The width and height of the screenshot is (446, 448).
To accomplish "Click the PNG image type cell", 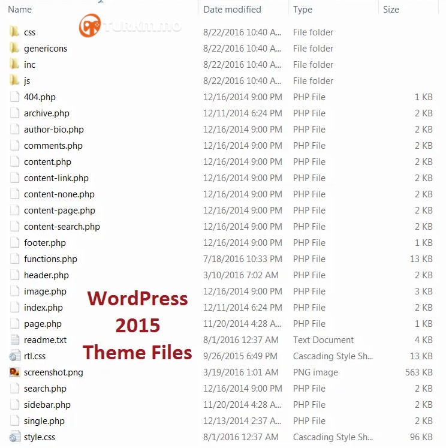I will 315,372.
